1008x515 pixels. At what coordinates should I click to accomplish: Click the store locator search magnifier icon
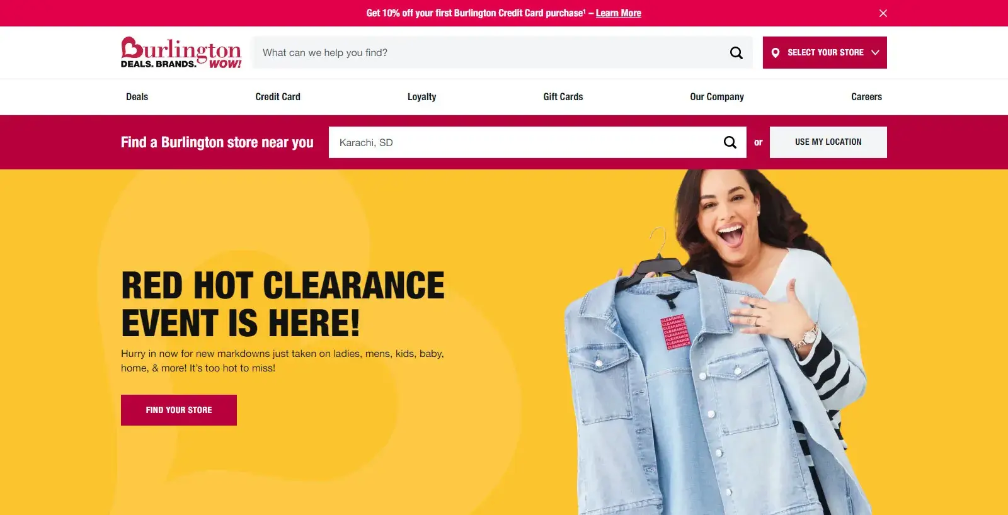[x=730, y=142]
